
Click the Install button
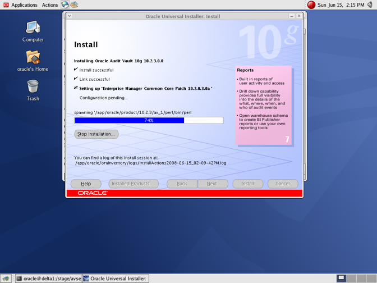[x=247, y=184]
